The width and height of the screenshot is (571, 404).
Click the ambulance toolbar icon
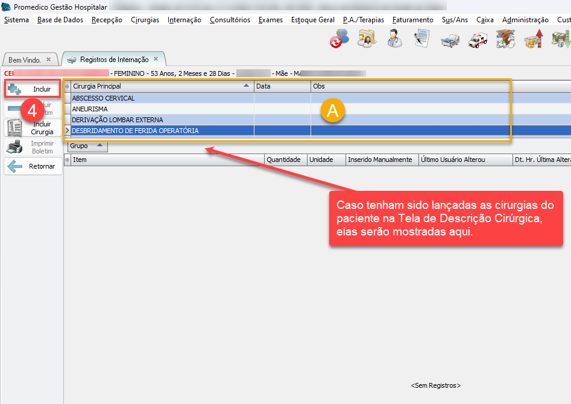tap(476, 39)
